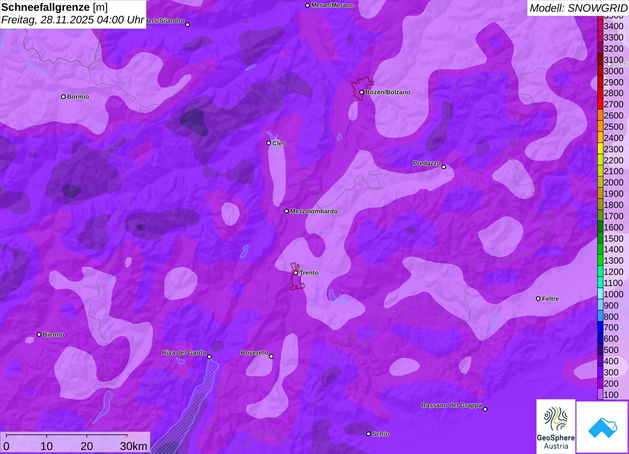Select the 1000 m legend swatch
This screenshot has width=629, height=454.
point(600,294)
